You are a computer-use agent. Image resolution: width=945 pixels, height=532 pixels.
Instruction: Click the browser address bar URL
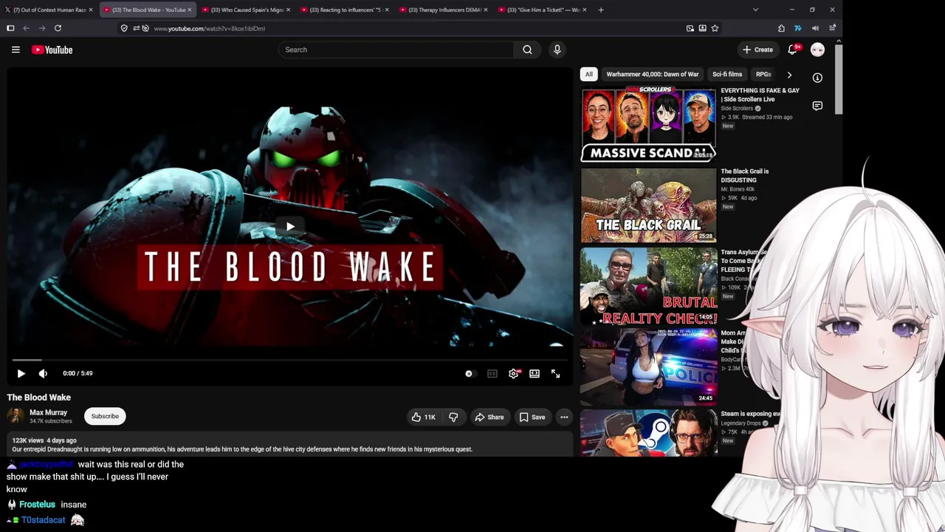[210, 28]
